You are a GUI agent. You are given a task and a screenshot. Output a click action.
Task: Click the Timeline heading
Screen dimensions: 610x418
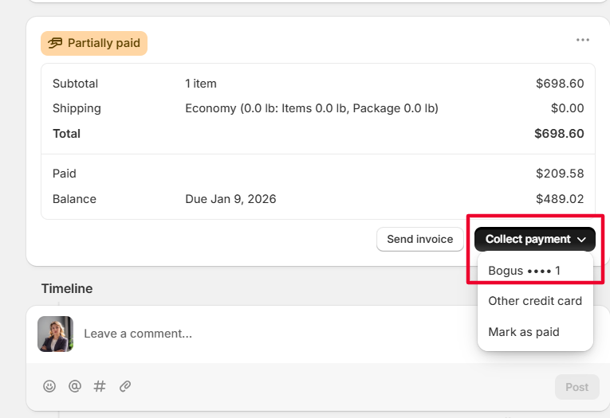pyautogui.click(x=67, y=288)
